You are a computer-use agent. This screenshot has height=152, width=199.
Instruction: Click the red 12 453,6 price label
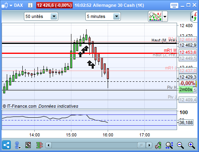[188, 52]
